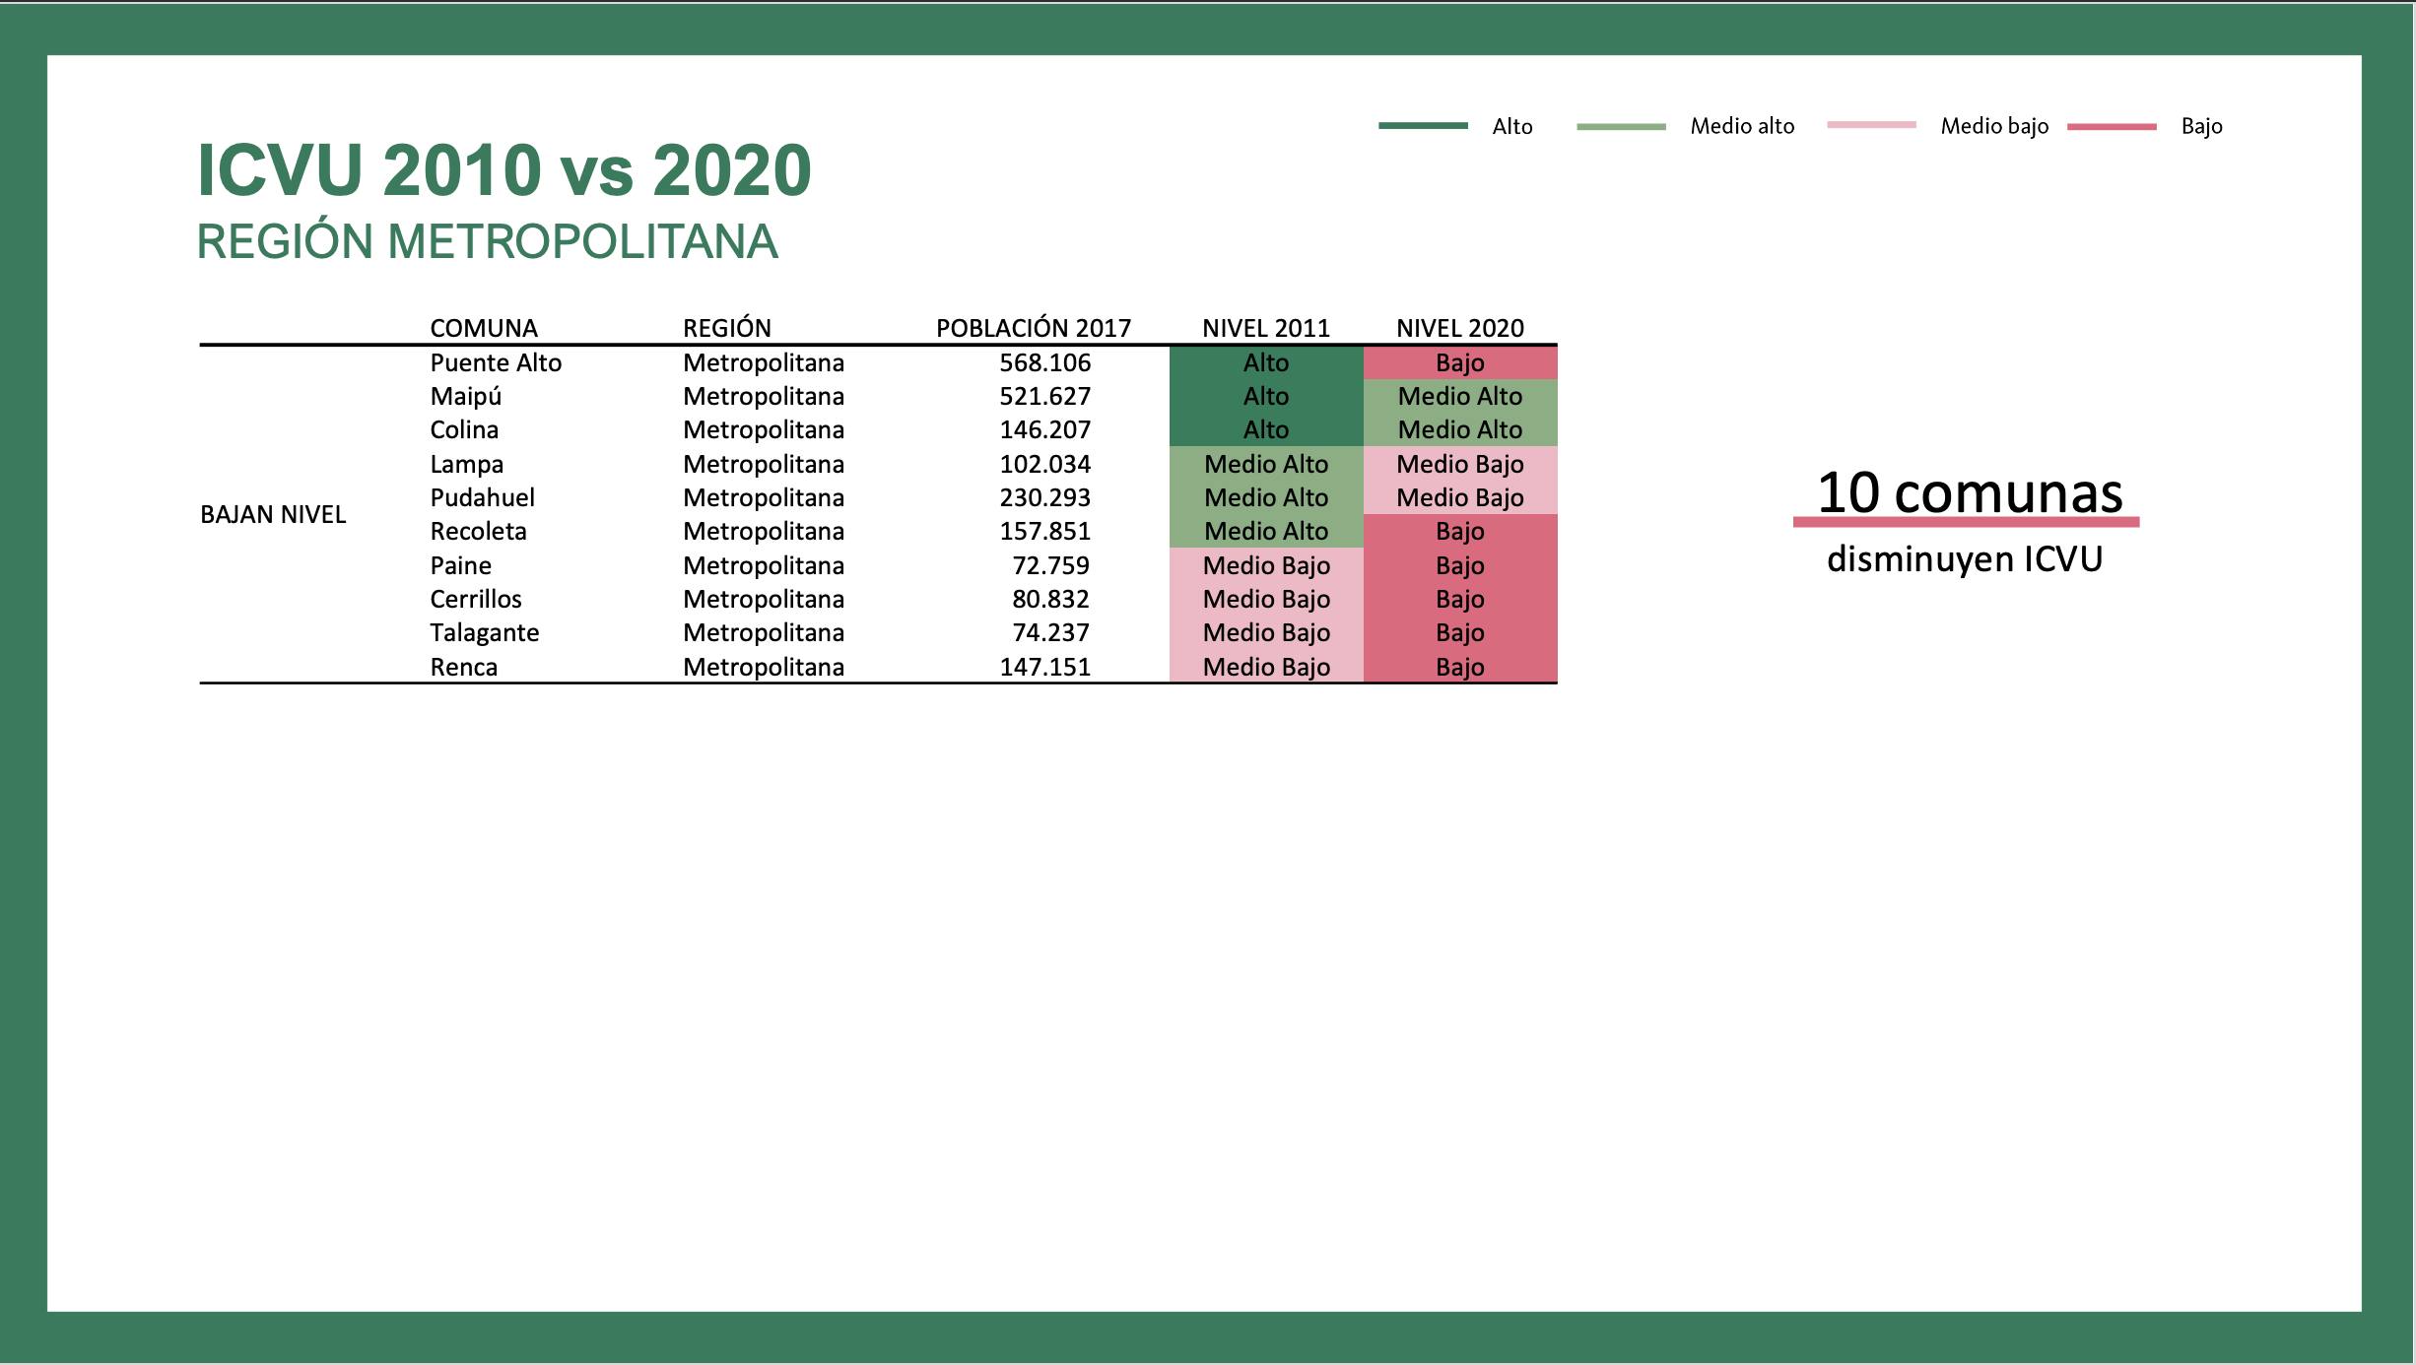Select the POBLACIÓN 2017 column header
Image resolution: width=2416 pixels, height=1365 pixels.
(1033, 328)
